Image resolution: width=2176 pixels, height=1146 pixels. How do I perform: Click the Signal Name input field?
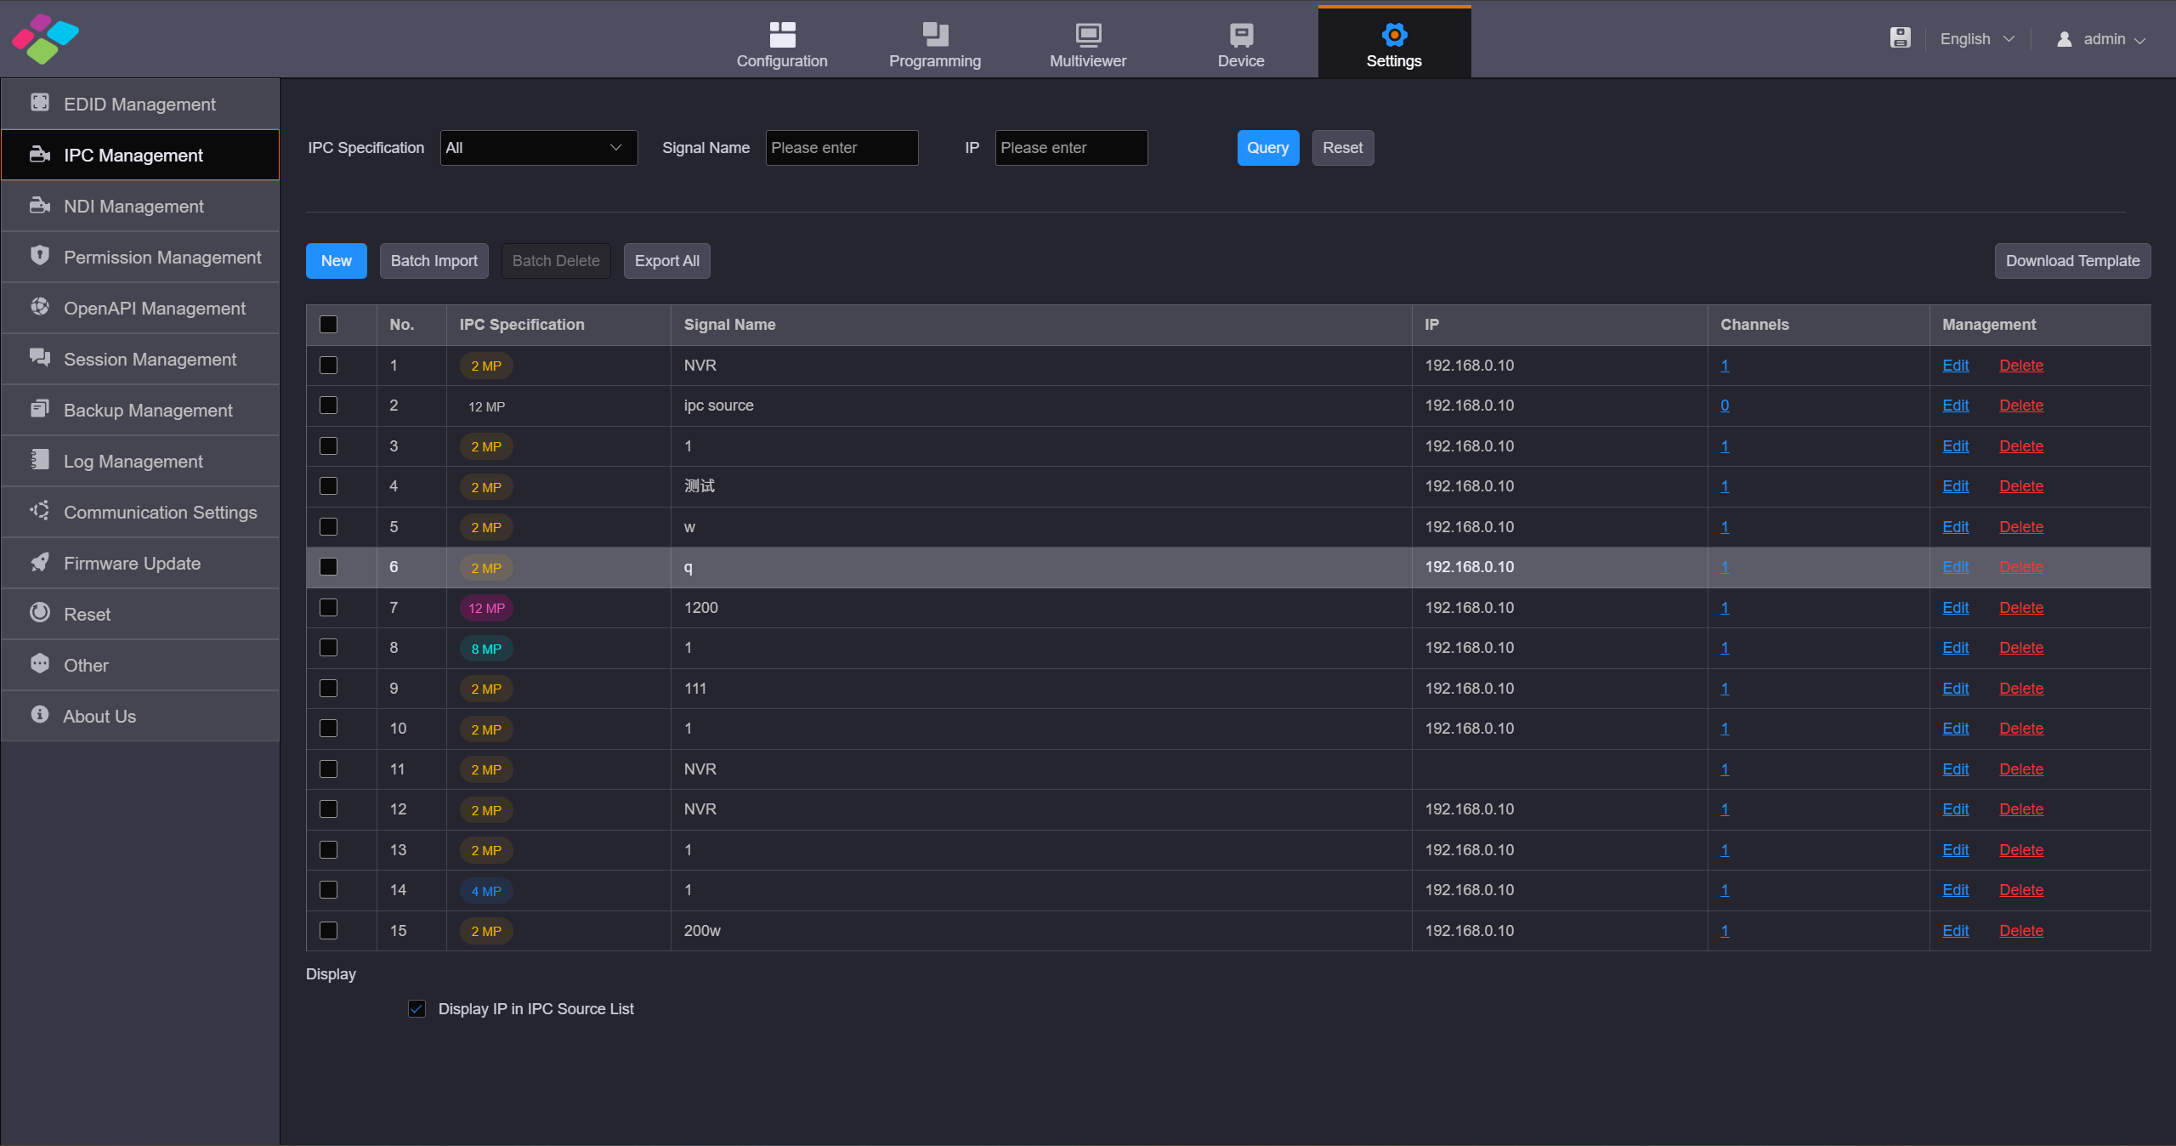[841, 148]
